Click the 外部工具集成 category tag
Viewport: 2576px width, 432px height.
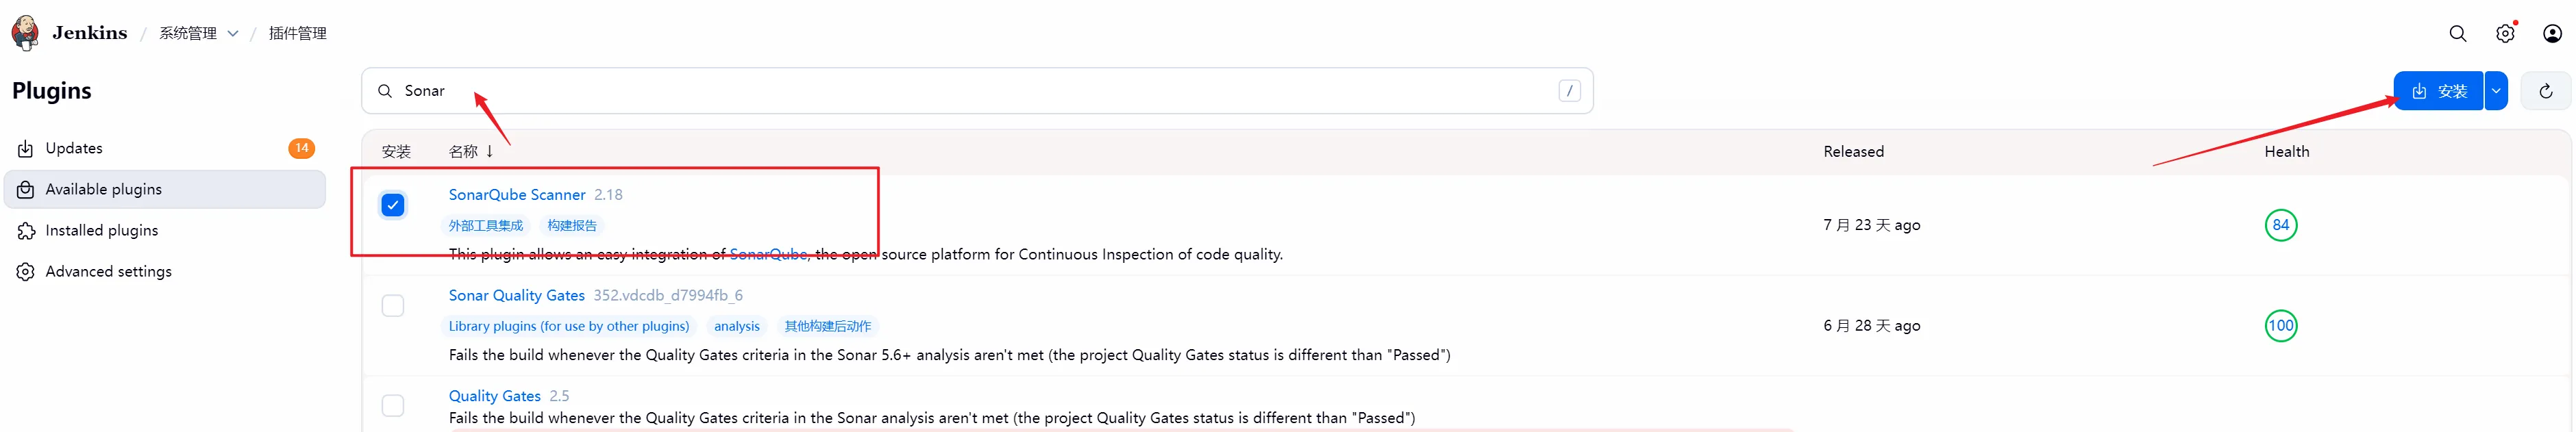[486, 226]
